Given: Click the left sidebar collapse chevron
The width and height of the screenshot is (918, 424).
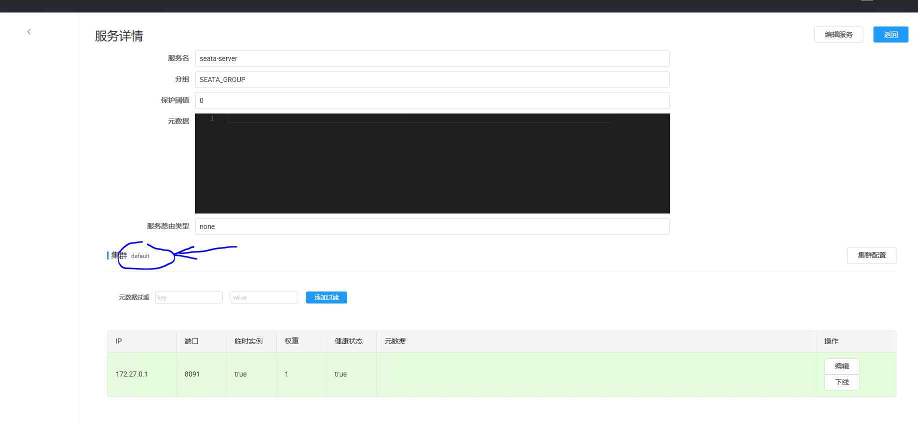Looking at the screenshot, I should [x=29, y=31].
